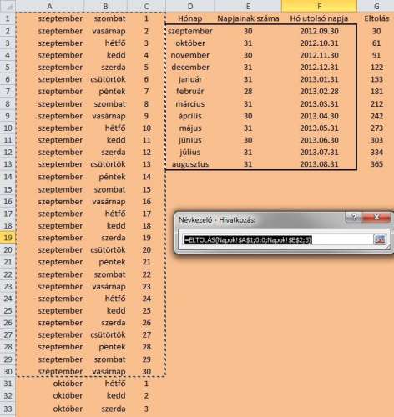Click the hétfő cell in row 24
The image size is (394, 417).
[105, 299]
